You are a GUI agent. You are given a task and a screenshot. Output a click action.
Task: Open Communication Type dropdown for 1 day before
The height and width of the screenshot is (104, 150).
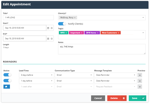click(74, 81)
